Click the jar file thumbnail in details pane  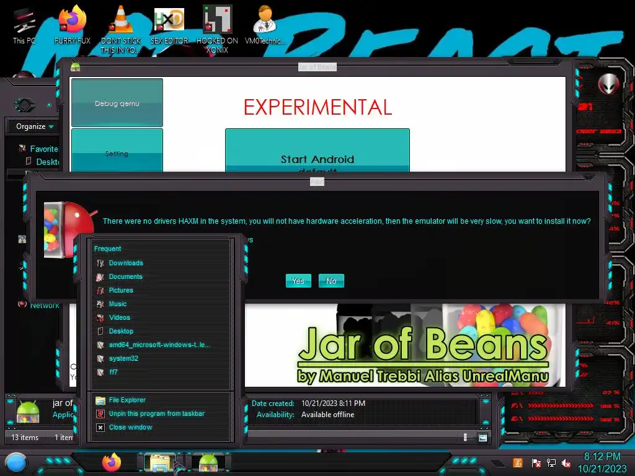(x=28, y=412)
